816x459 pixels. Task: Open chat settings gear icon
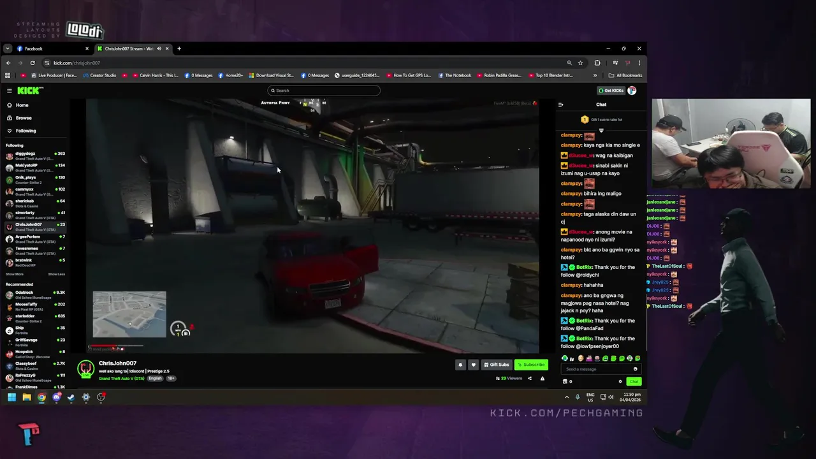620,381
